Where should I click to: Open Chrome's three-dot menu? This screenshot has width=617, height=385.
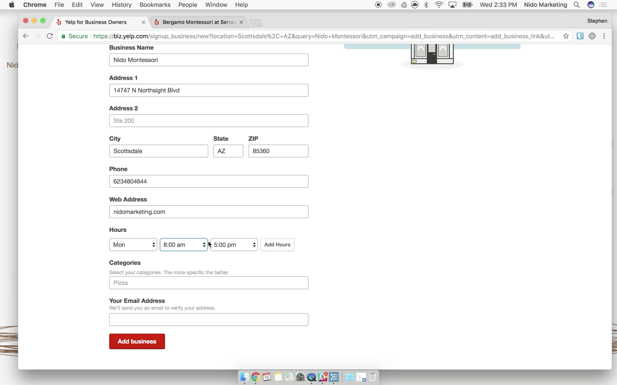point(604,36)
